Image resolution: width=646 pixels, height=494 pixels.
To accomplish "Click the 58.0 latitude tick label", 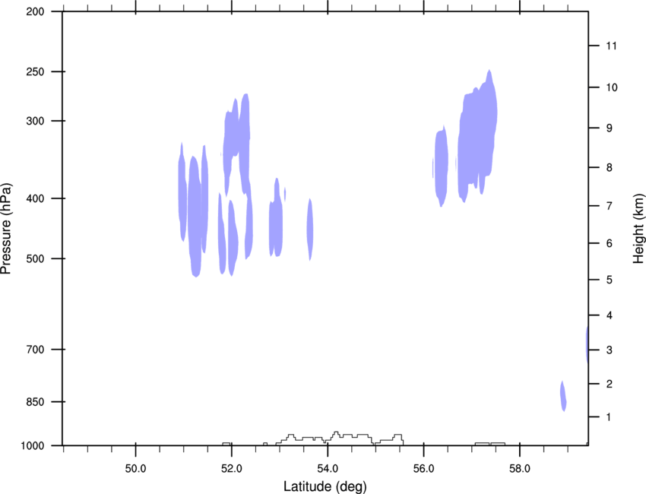I will pyautogui.click(x=520, y=469).
